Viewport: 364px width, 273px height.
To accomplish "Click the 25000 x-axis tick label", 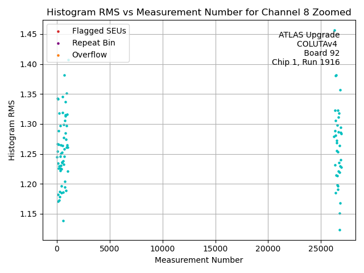I will click(x=321, y=249).
